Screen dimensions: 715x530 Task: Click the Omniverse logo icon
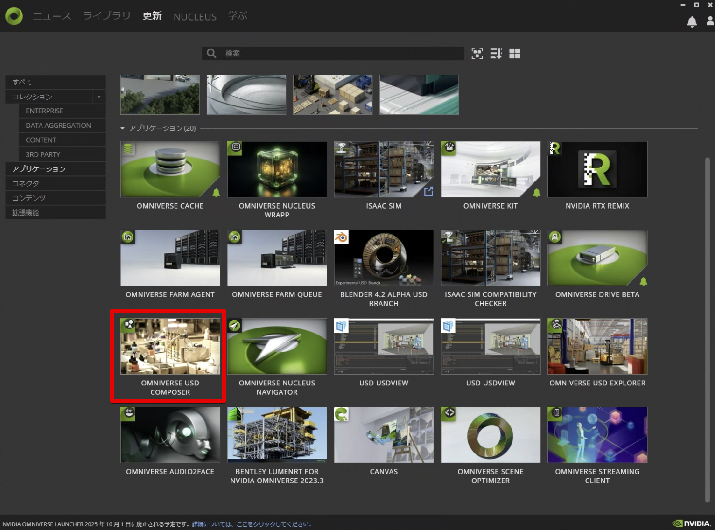14,16
